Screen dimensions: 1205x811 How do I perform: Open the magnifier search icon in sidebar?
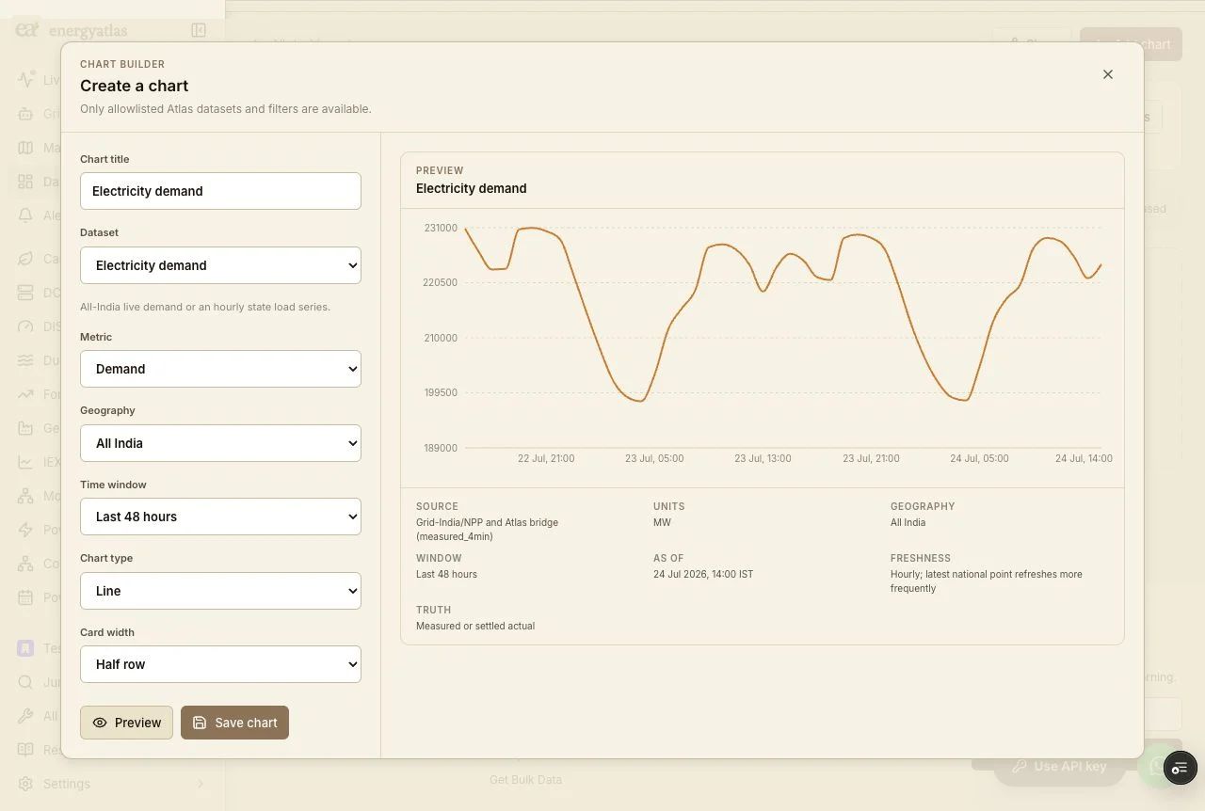[25, 682]
